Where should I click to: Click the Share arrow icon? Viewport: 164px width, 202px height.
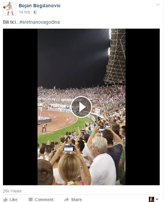[x=67, y=200]
